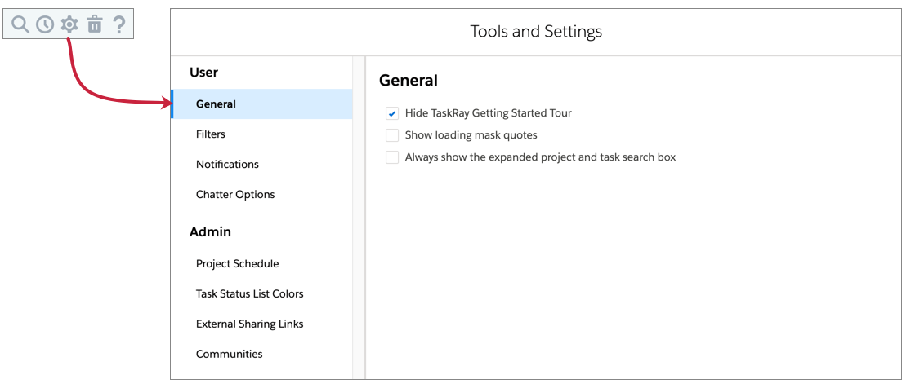
Task: Go to Communities admin settings
Action: (229, 355)
